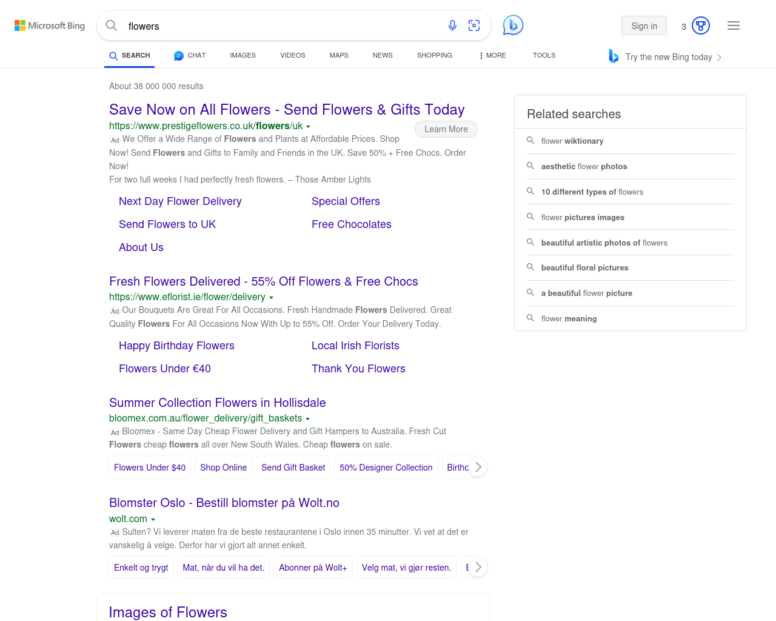Open the hamburger settings menu

point(734,25)
